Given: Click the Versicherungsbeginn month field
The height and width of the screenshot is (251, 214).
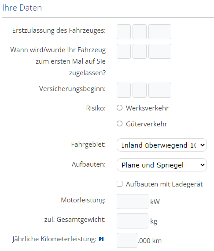Looking at the screenshot, I should pyautogui.click(x=140, y=90).
